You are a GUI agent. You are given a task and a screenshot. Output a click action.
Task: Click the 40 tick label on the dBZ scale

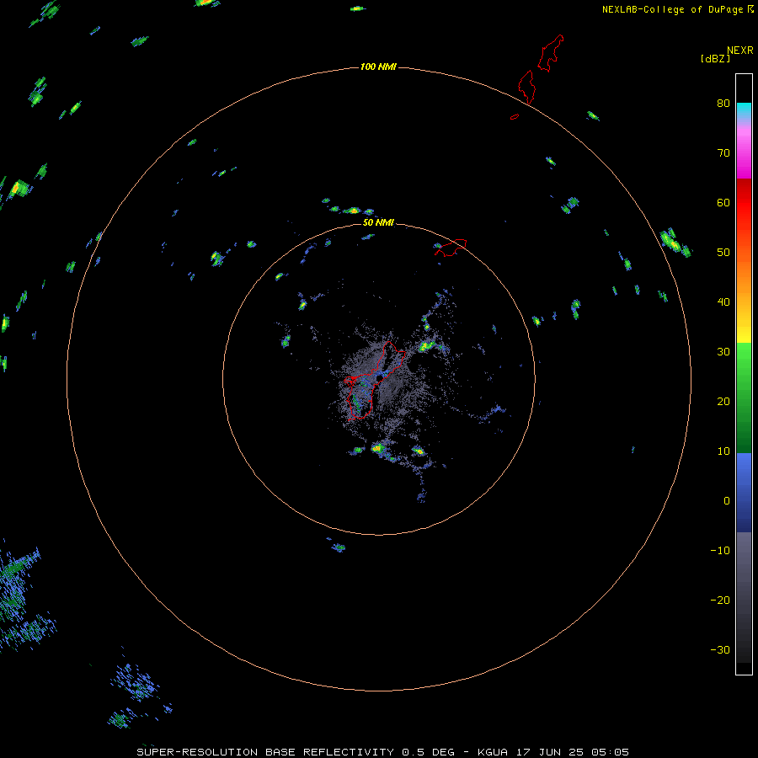tap(723, 302)
